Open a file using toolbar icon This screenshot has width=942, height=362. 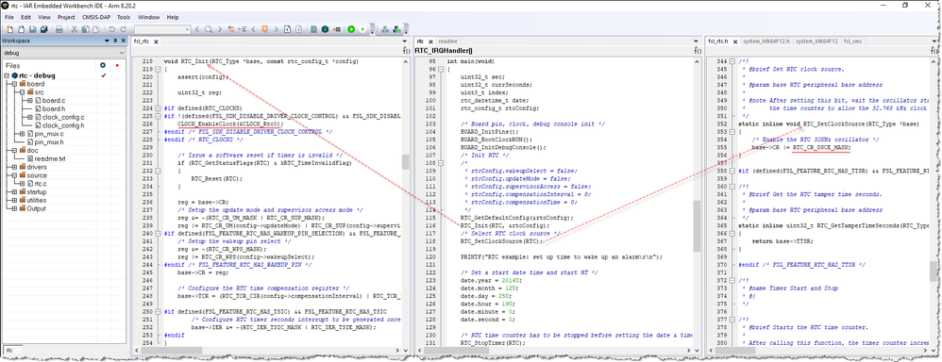[x=21, y=29]
